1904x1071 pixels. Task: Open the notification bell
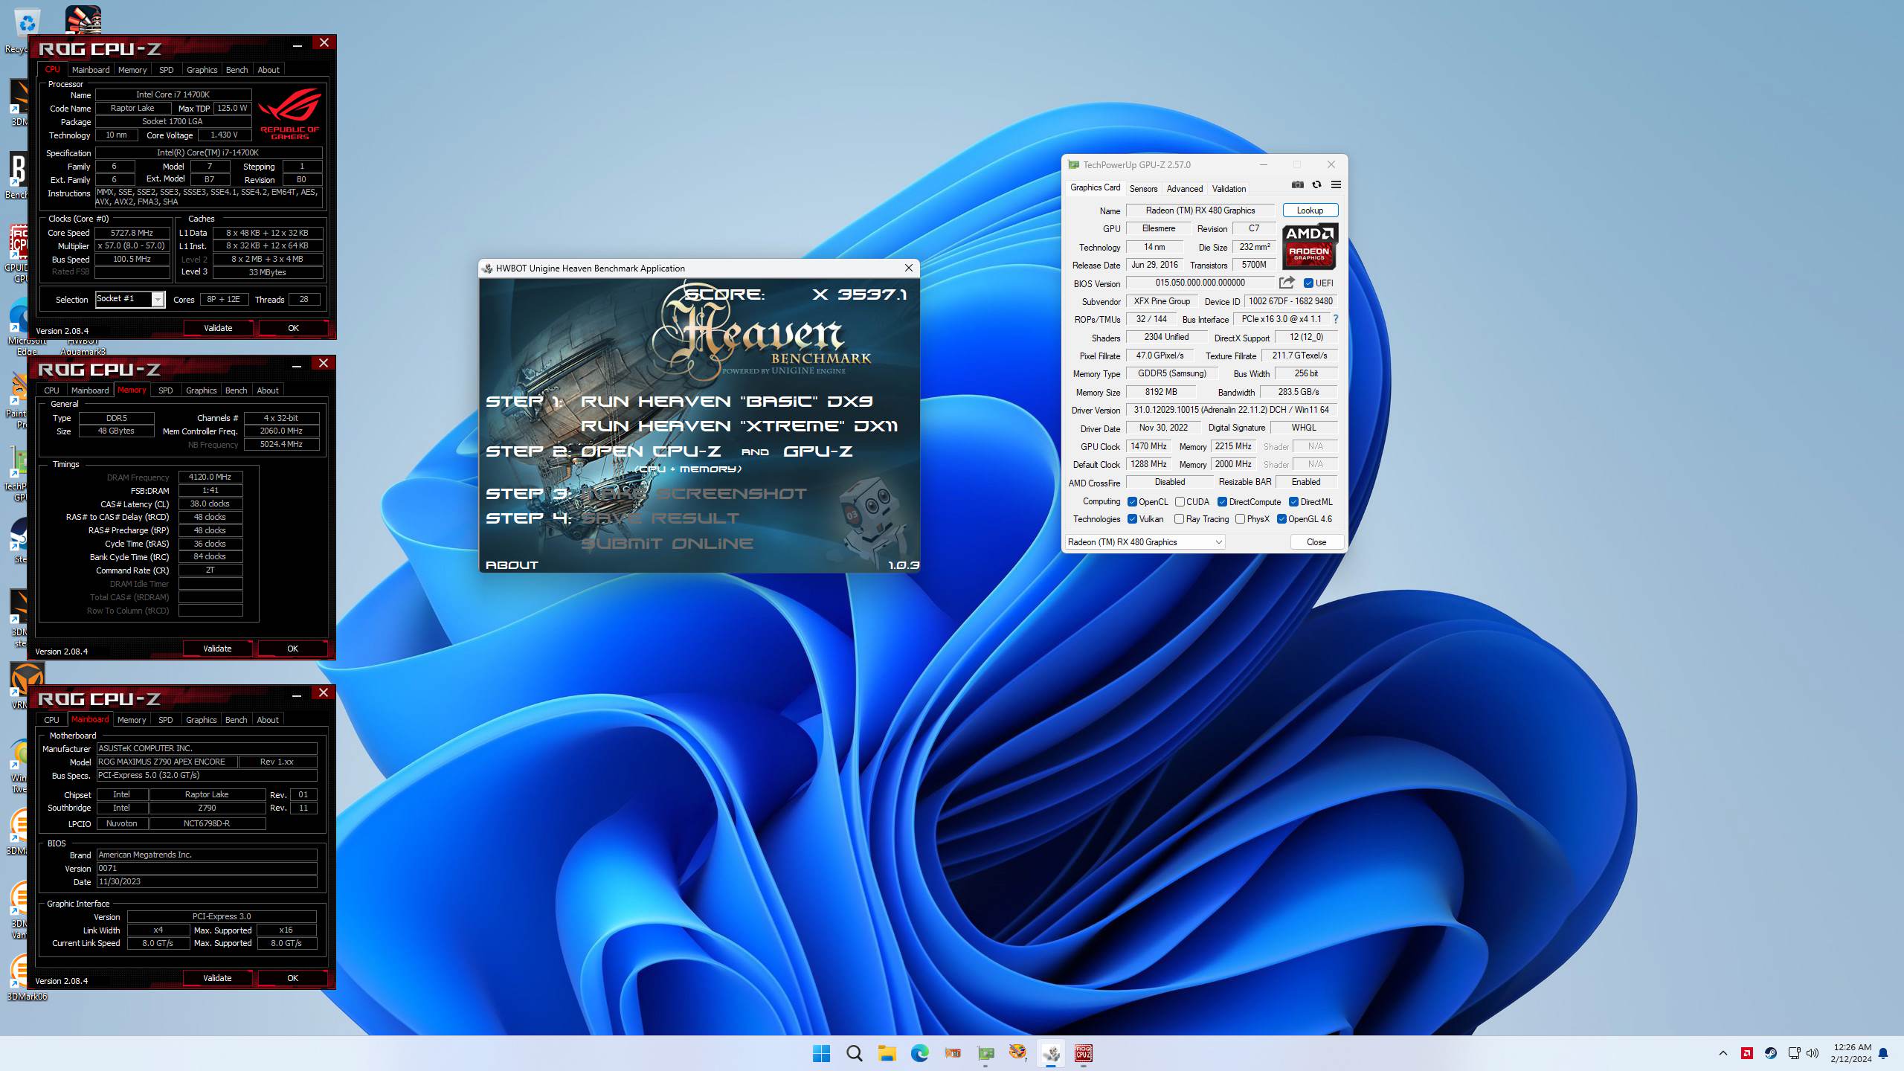point(1883,1053)
